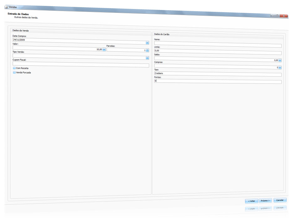
Task: Click the Data Compra date field
Action: click(x=78, y=40)
